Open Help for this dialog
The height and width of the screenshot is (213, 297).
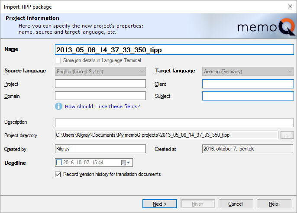[x=274, y=204]
